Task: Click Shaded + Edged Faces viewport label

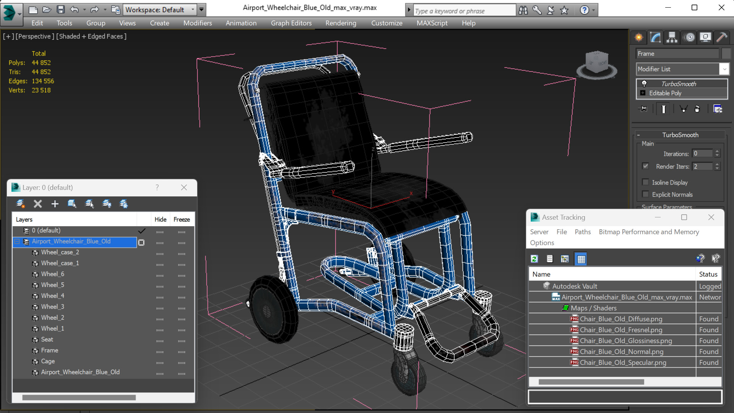Action: pyautogui.click(x=91, y=36)
